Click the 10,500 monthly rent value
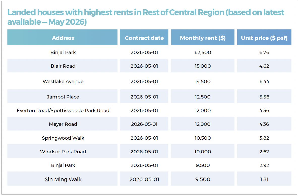Viewport: 298px width, 196px height. [203, 138]
